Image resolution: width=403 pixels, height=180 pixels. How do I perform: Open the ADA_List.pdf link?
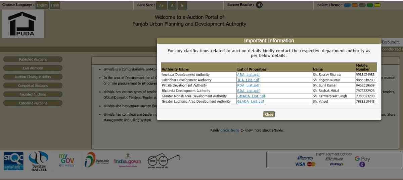[248, 75]
